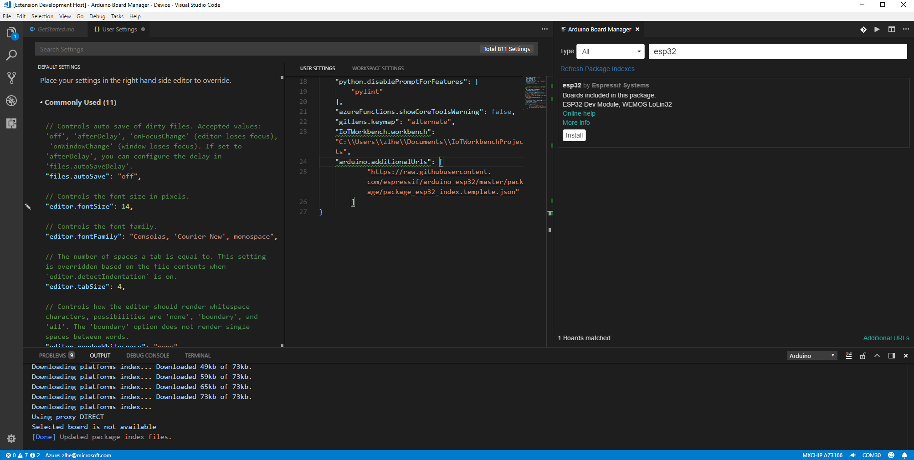Open the Explorer in the activity bar

11,32
